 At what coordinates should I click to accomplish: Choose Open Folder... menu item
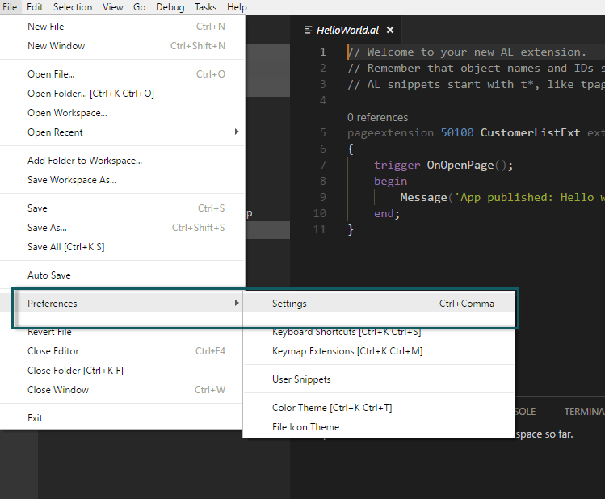tap(90, 94)
